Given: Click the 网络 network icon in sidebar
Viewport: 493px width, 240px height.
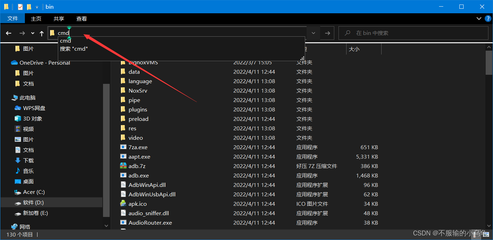Looking at the screenshot, I should coord(14,227).
